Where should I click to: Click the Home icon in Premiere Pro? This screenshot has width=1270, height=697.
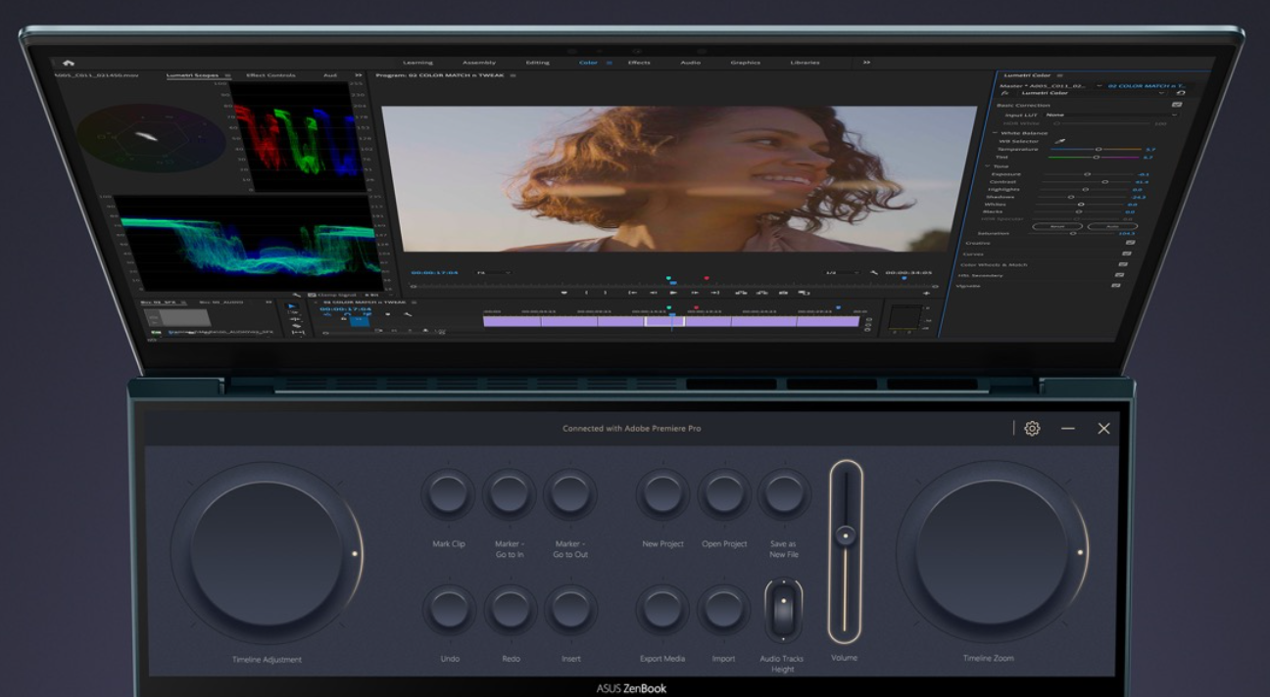[x=69, y=63]
